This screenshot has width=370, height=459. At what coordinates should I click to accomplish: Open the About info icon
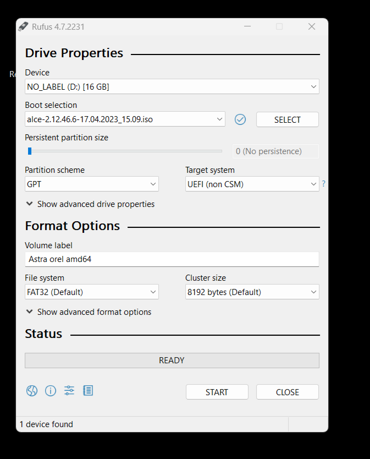coord(51,391)
